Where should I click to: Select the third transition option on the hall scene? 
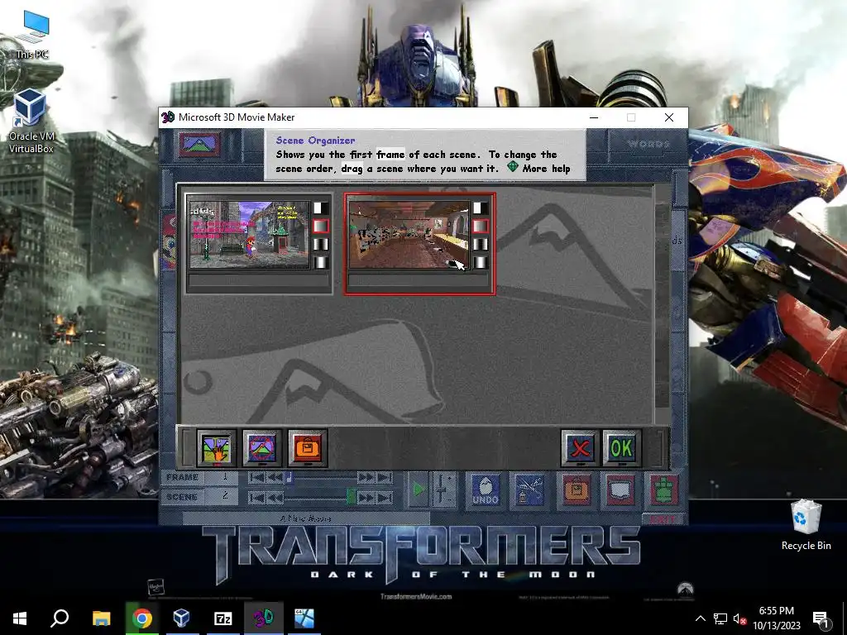pos(481,244)
